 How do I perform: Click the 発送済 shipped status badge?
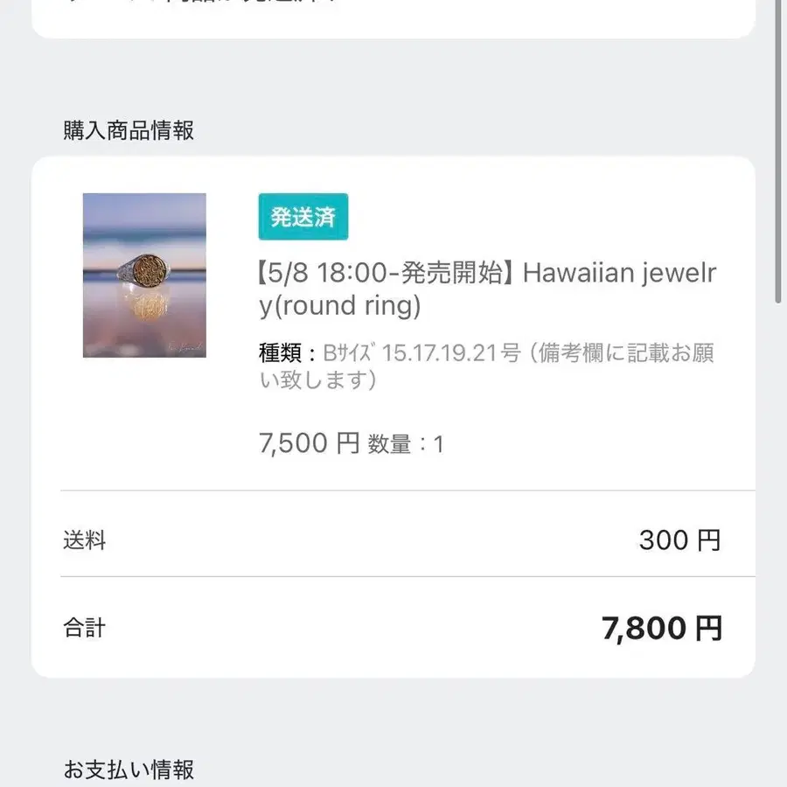[x=302, y=216]
